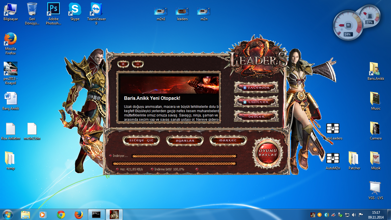Select the Skype desktop shortcut

(75, 12)
